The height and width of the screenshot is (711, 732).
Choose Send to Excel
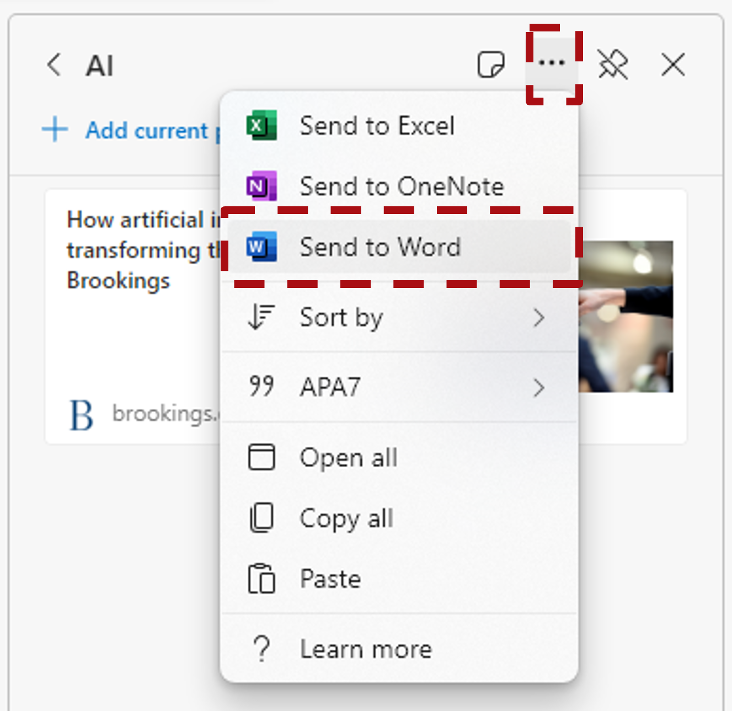pyautogui.click(x=399, y=126)
